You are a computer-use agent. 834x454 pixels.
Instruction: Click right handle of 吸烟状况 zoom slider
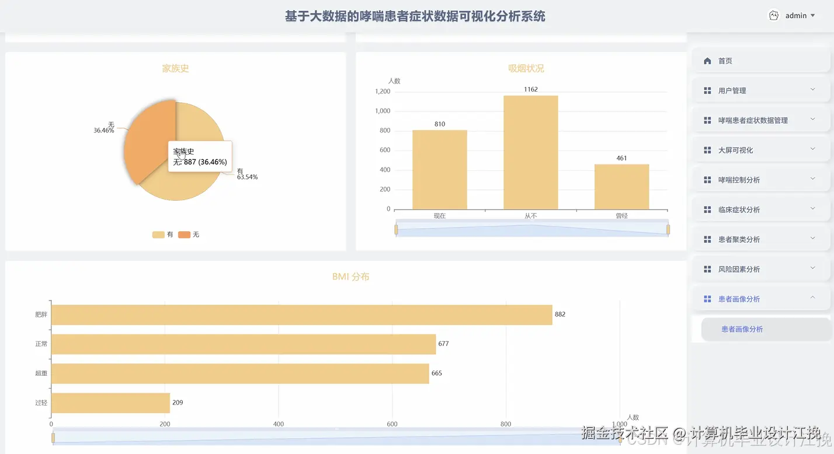[x=668, y=230]
